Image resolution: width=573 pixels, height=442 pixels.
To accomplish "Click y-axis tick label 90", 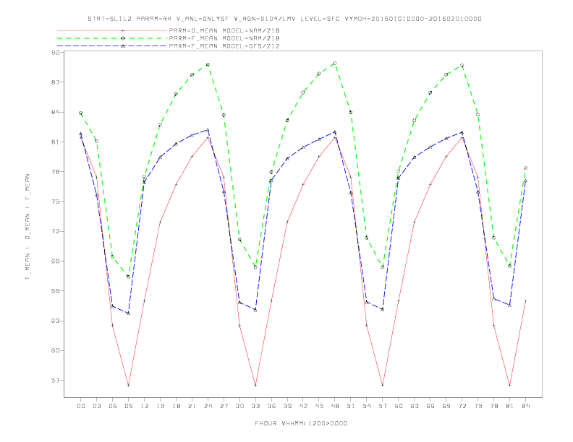I will pos(55,53).
